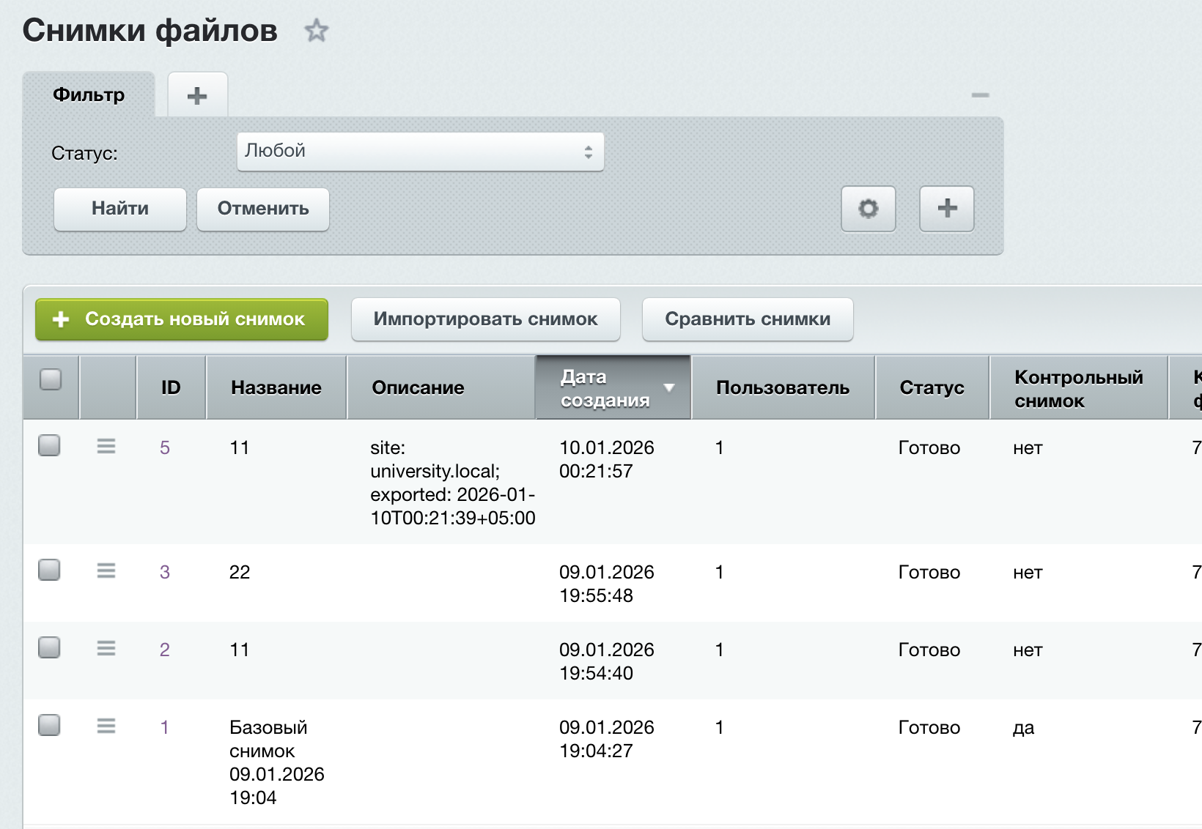Image resolution: width=1202 pixels, height=829 pixels.
Task: Sort by Пользователь column header
Action: click(783, 387)
